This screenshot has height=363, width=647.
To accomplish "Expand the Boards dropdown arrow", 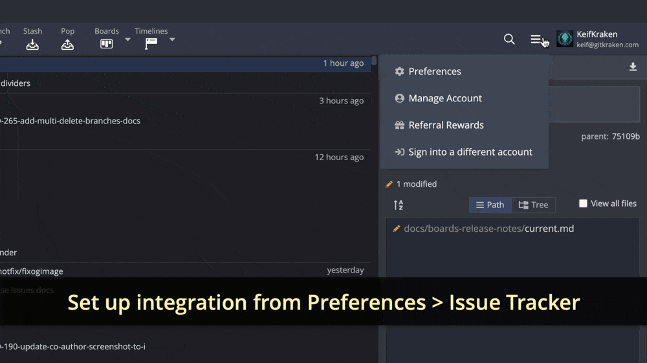I will pos(127,39).
